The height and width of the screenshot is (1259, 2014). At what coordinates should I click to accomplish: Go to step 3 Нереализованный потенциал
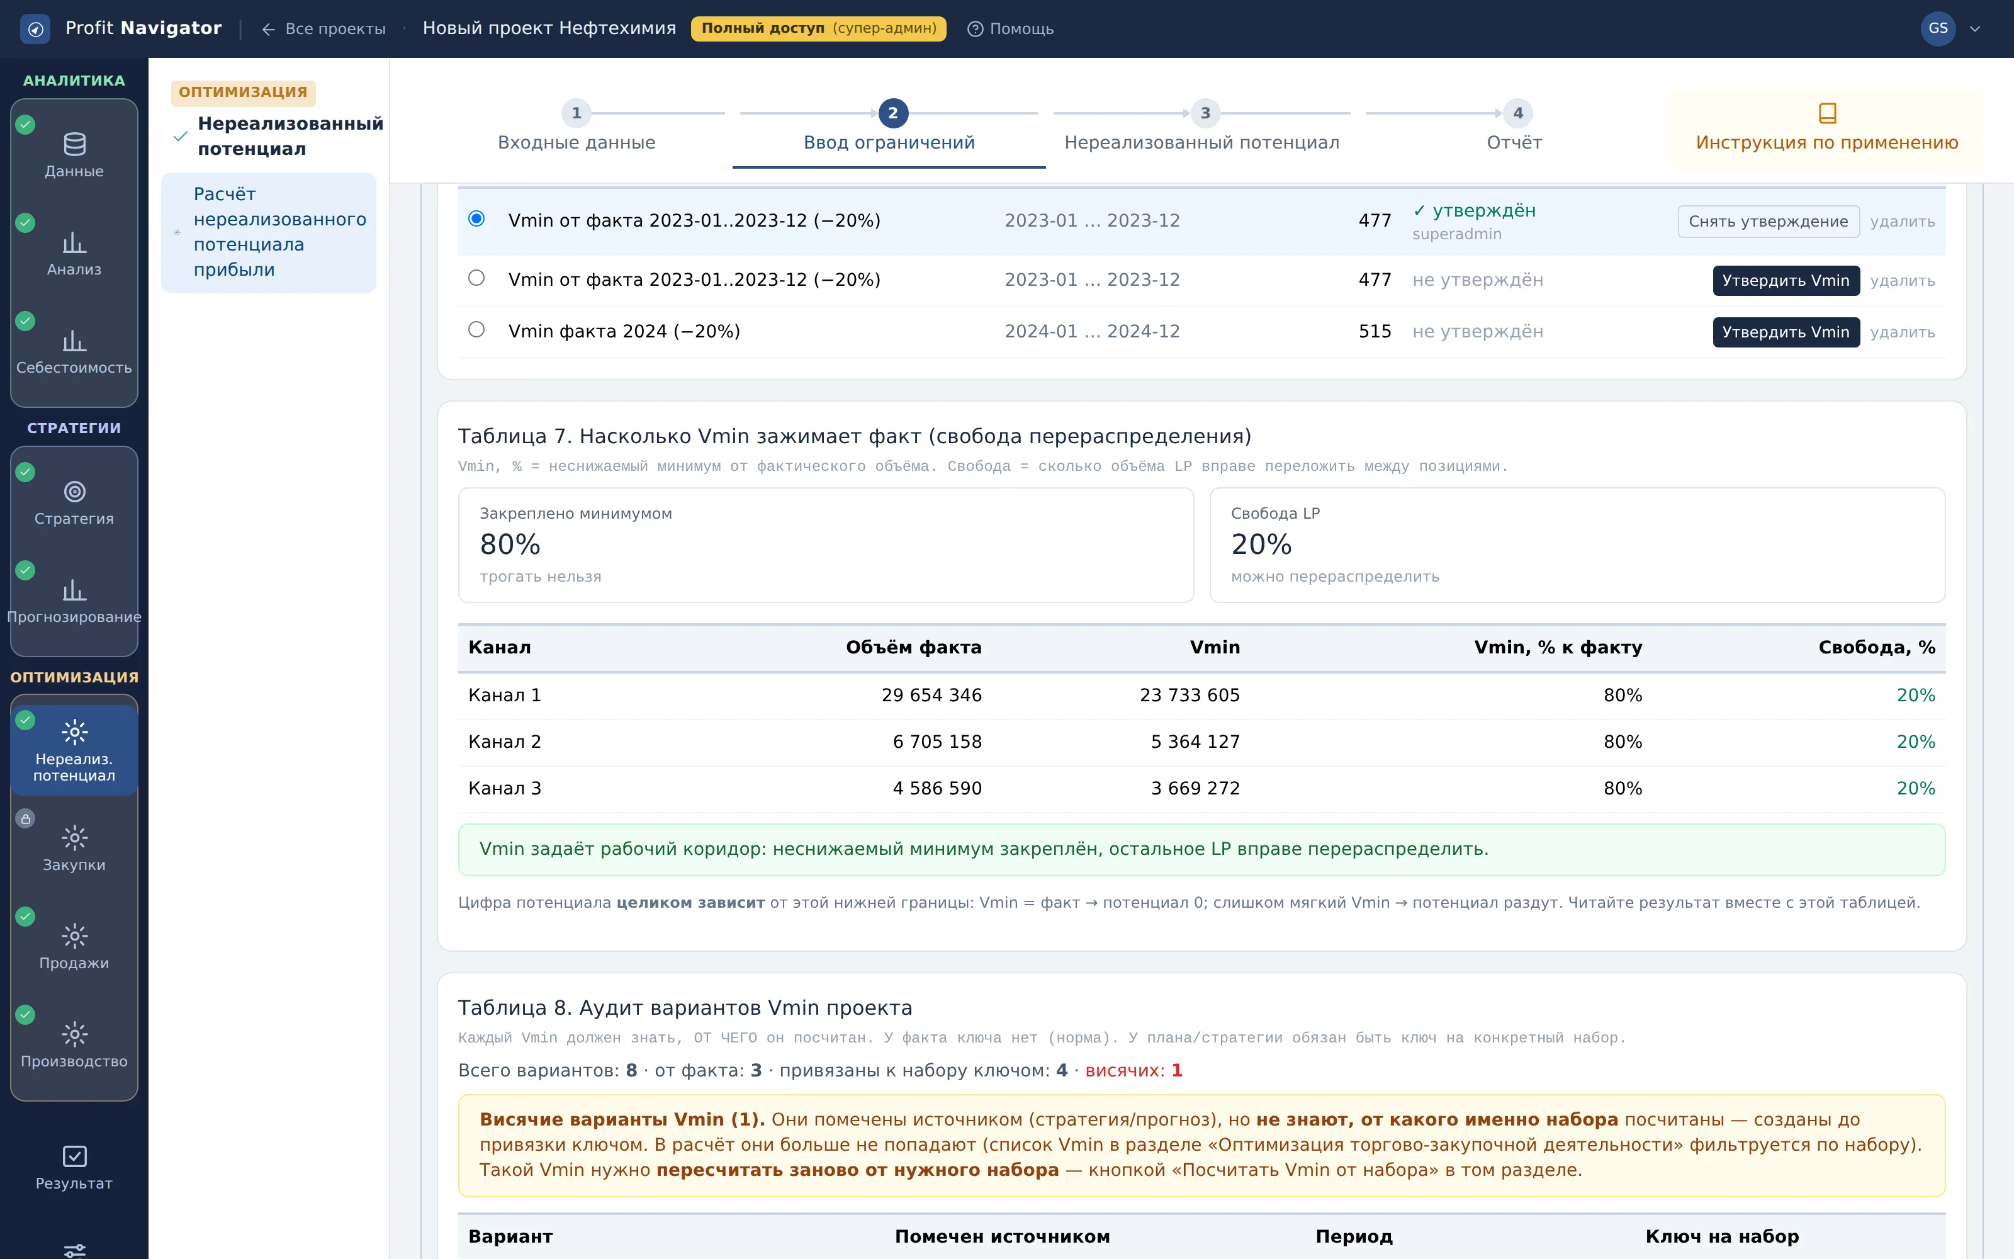[1201, 127]
